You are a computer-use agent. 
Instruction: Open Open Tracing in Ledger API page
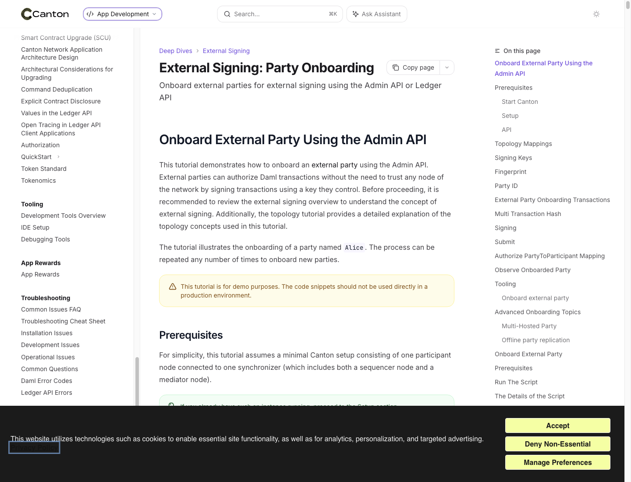click(61, 129)
